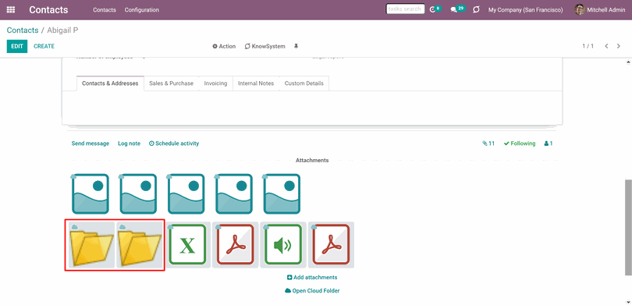Open the Configuration menu

point(142,9)
